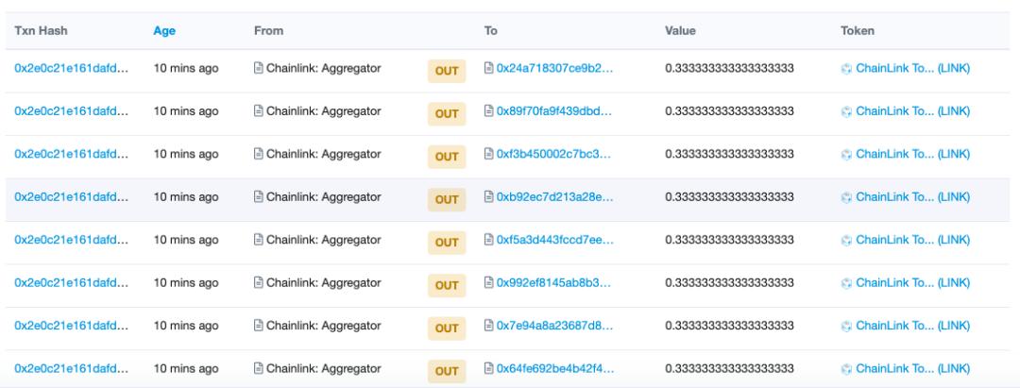Click the Aggregator contract icon in the 0xf3b450002c7bc3 row
This screenshot has width=1020, height=388.
(x=258, y=153)
